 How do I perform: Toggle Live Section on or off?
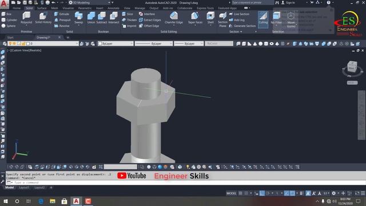tap(239, 14)
